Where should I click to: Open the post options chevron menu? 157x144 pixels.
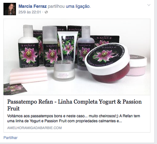(149, 5)
